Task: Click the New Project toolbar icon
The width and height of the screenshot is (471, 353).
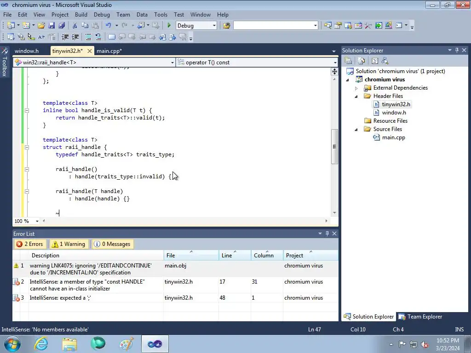Action: (x=11, y=26)
